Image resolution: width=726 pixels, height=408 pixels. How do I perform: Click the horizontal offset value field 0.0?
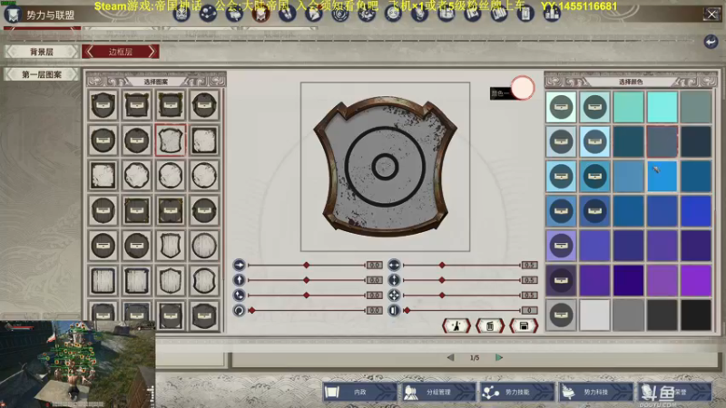tap(375, 265)
